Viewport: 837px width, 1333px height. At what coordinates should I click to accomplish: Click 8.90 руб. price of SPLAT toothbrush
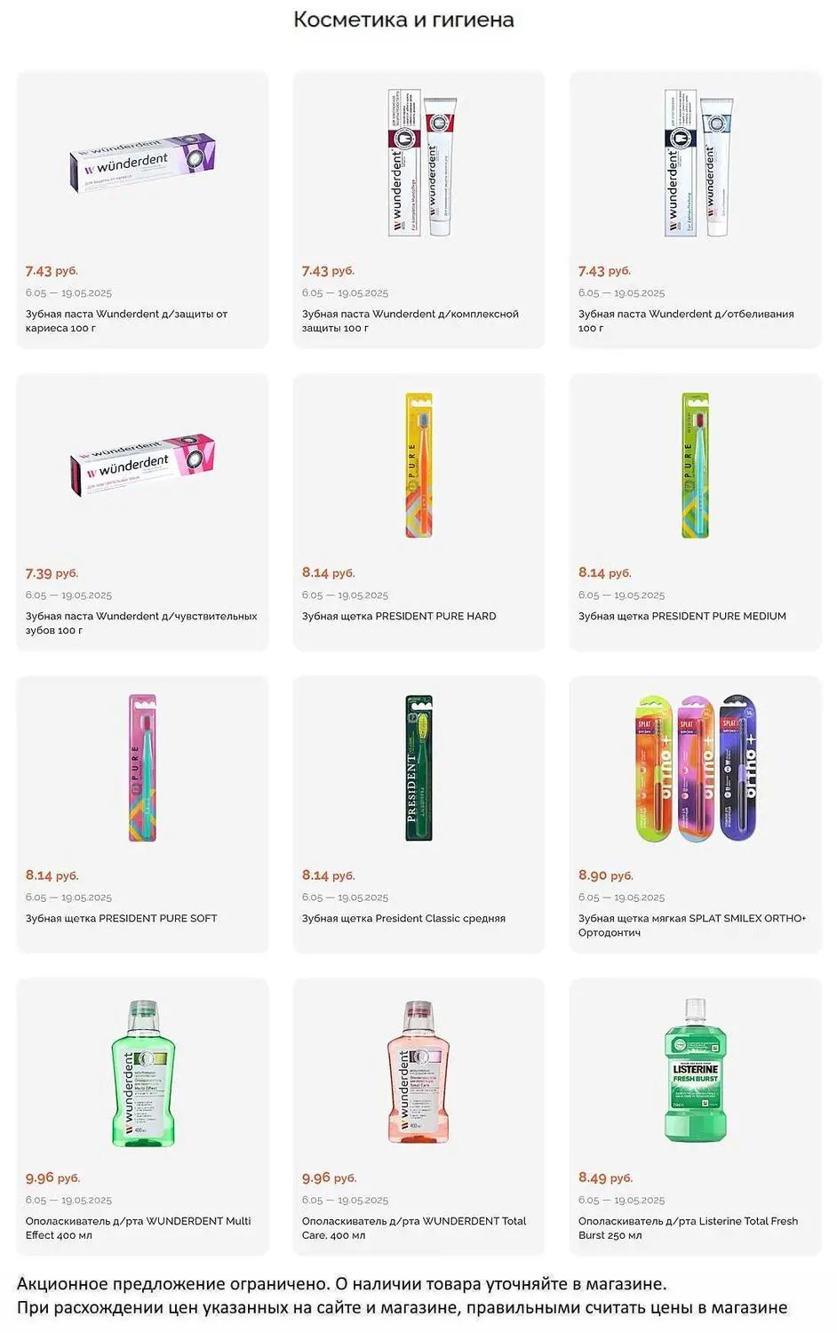point(605,875)
